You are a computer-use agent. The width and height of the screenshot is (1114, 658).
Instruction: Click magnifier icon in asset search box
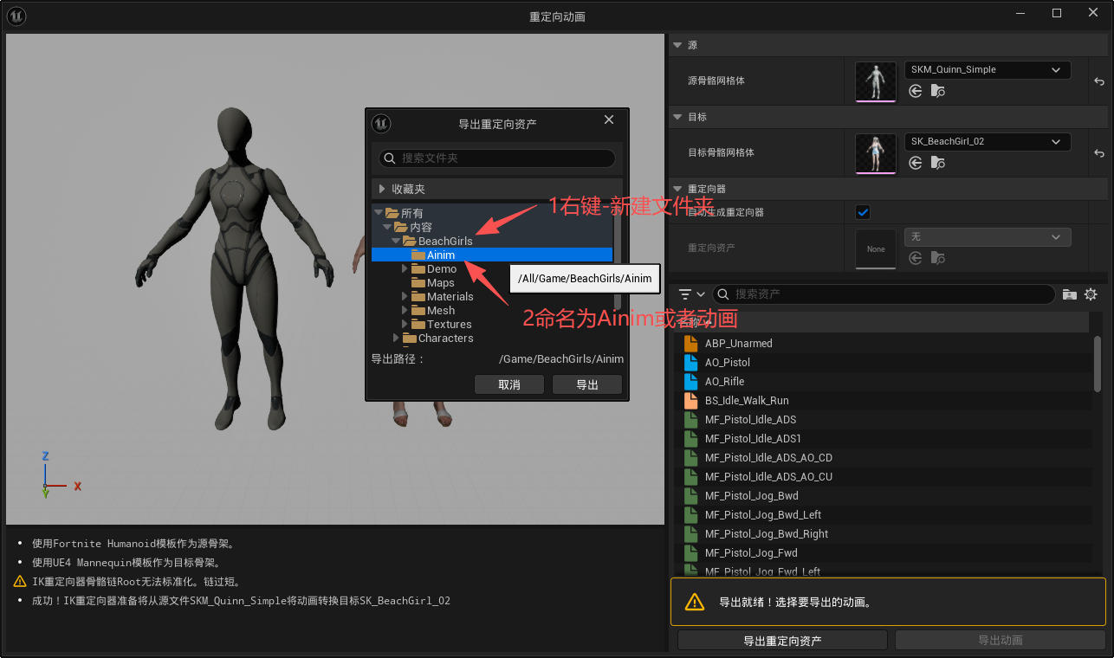[x=723, y=294]
